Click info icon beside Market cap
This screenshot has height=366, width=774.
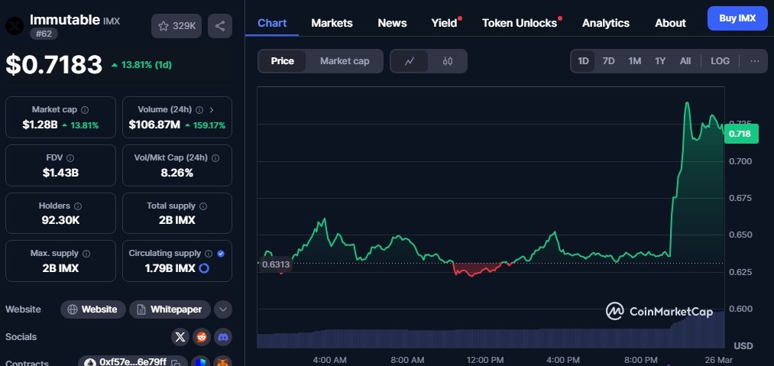(x=85, y=110)
